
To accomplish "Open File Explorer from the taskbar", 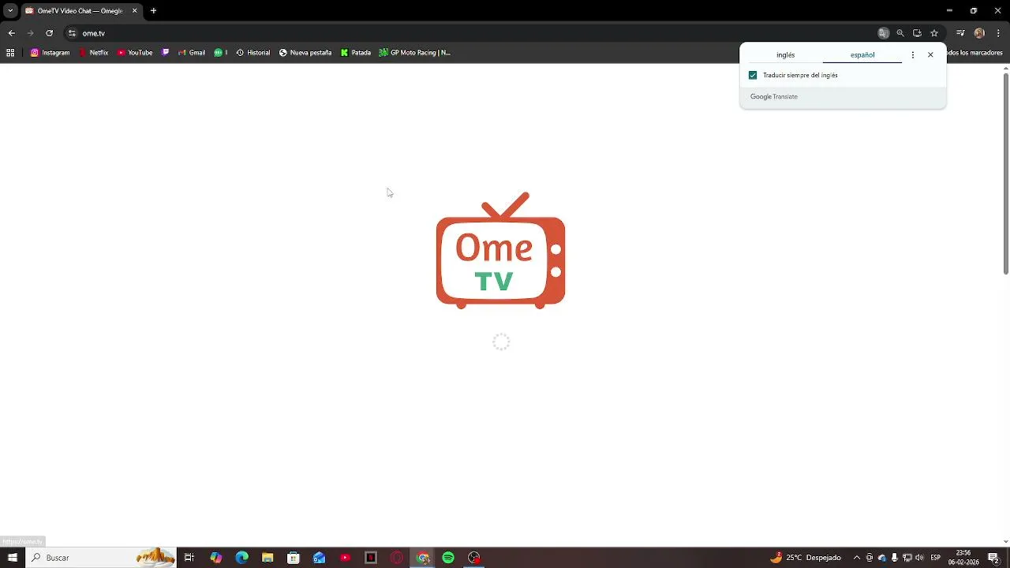I will tap(267, 558).
